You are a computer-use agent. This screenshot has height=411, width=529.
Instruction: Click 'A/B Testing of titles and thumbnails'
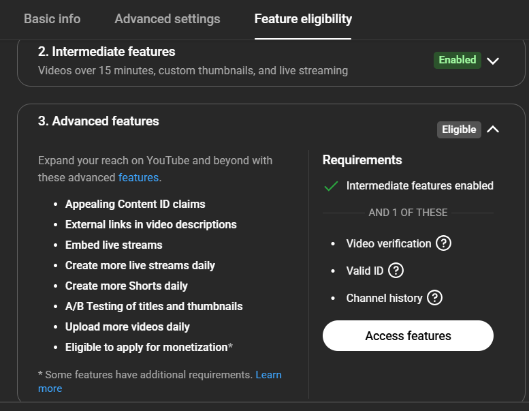tap(154, 306)
